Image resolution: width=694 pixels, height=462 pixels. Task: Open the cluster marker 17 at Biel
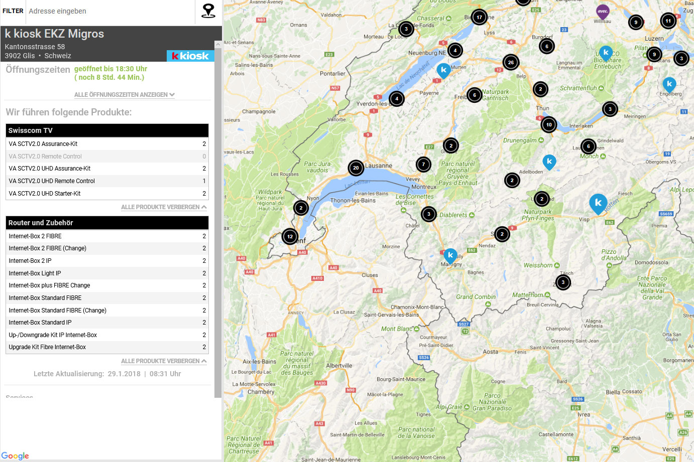[x=479, y=17]
